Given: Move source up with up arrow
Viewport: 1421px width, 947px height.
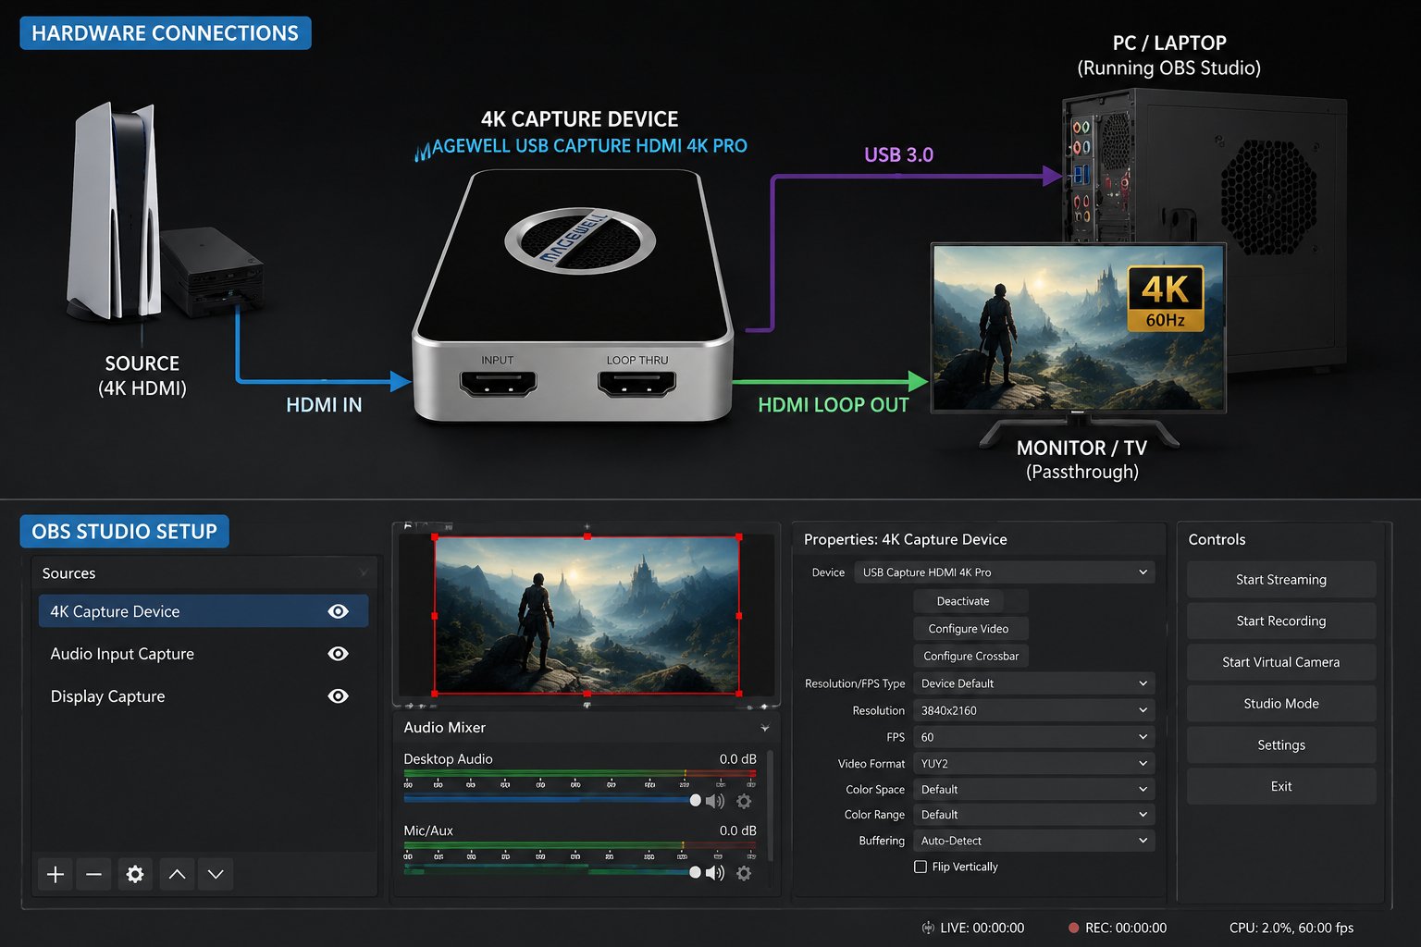Looking at the screenshot, I should point(177,874).
